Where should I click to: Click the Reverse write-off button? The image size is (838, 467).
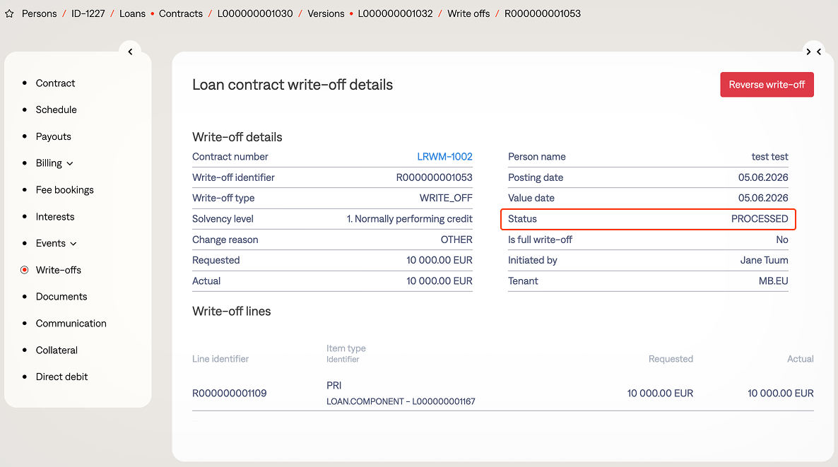(x=767, y=85)
